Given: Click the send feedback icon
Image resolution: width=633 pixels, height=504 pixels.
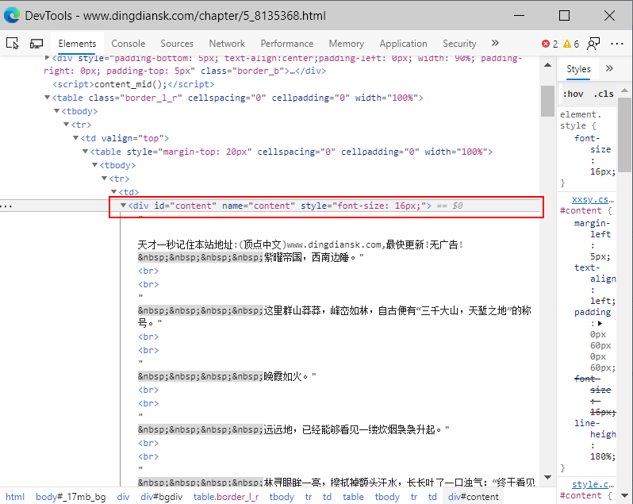Looking at the screenshot, I should pyautogui.click(x=593, y=44).
